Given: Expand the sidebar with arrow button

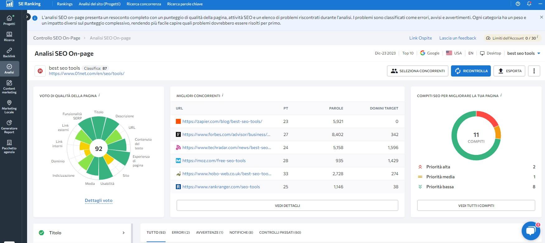Looking at the screenshot, I should [27, 17].
